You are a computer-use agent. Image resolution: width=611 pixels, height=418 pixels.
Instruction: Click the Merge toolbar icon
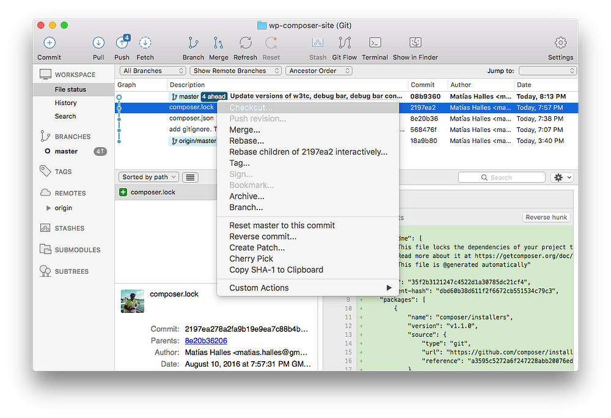(218, 43)
